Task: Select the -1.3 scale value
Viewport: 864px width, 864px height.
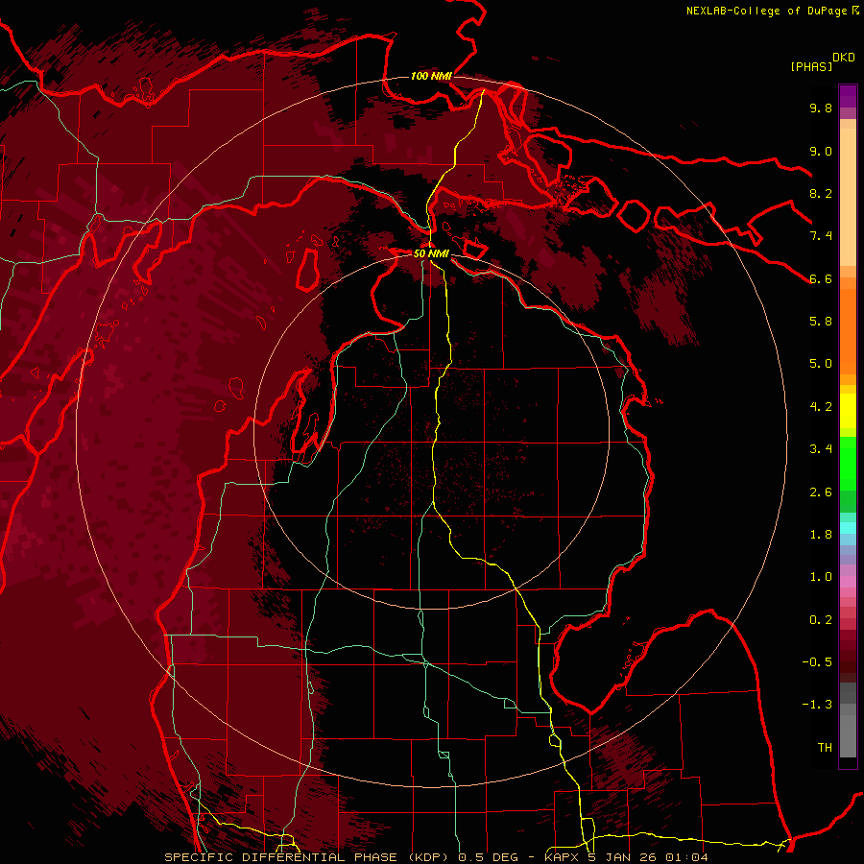Action: coord(817,705)
